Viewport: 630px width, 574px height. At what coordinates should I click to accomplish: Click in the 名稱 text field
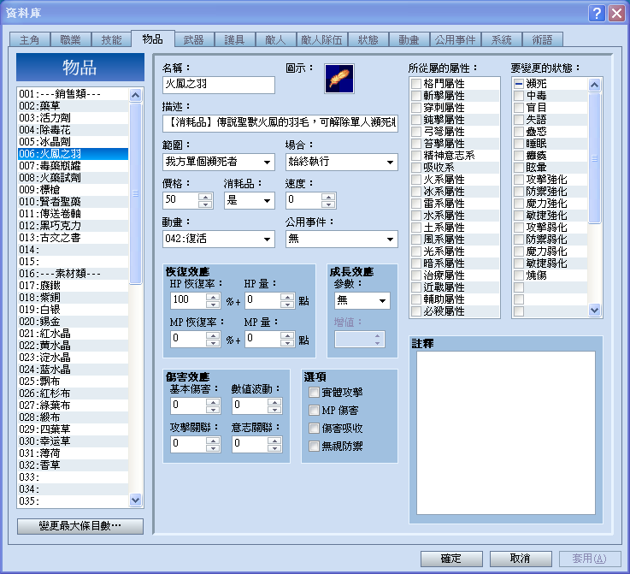[219, 85]
